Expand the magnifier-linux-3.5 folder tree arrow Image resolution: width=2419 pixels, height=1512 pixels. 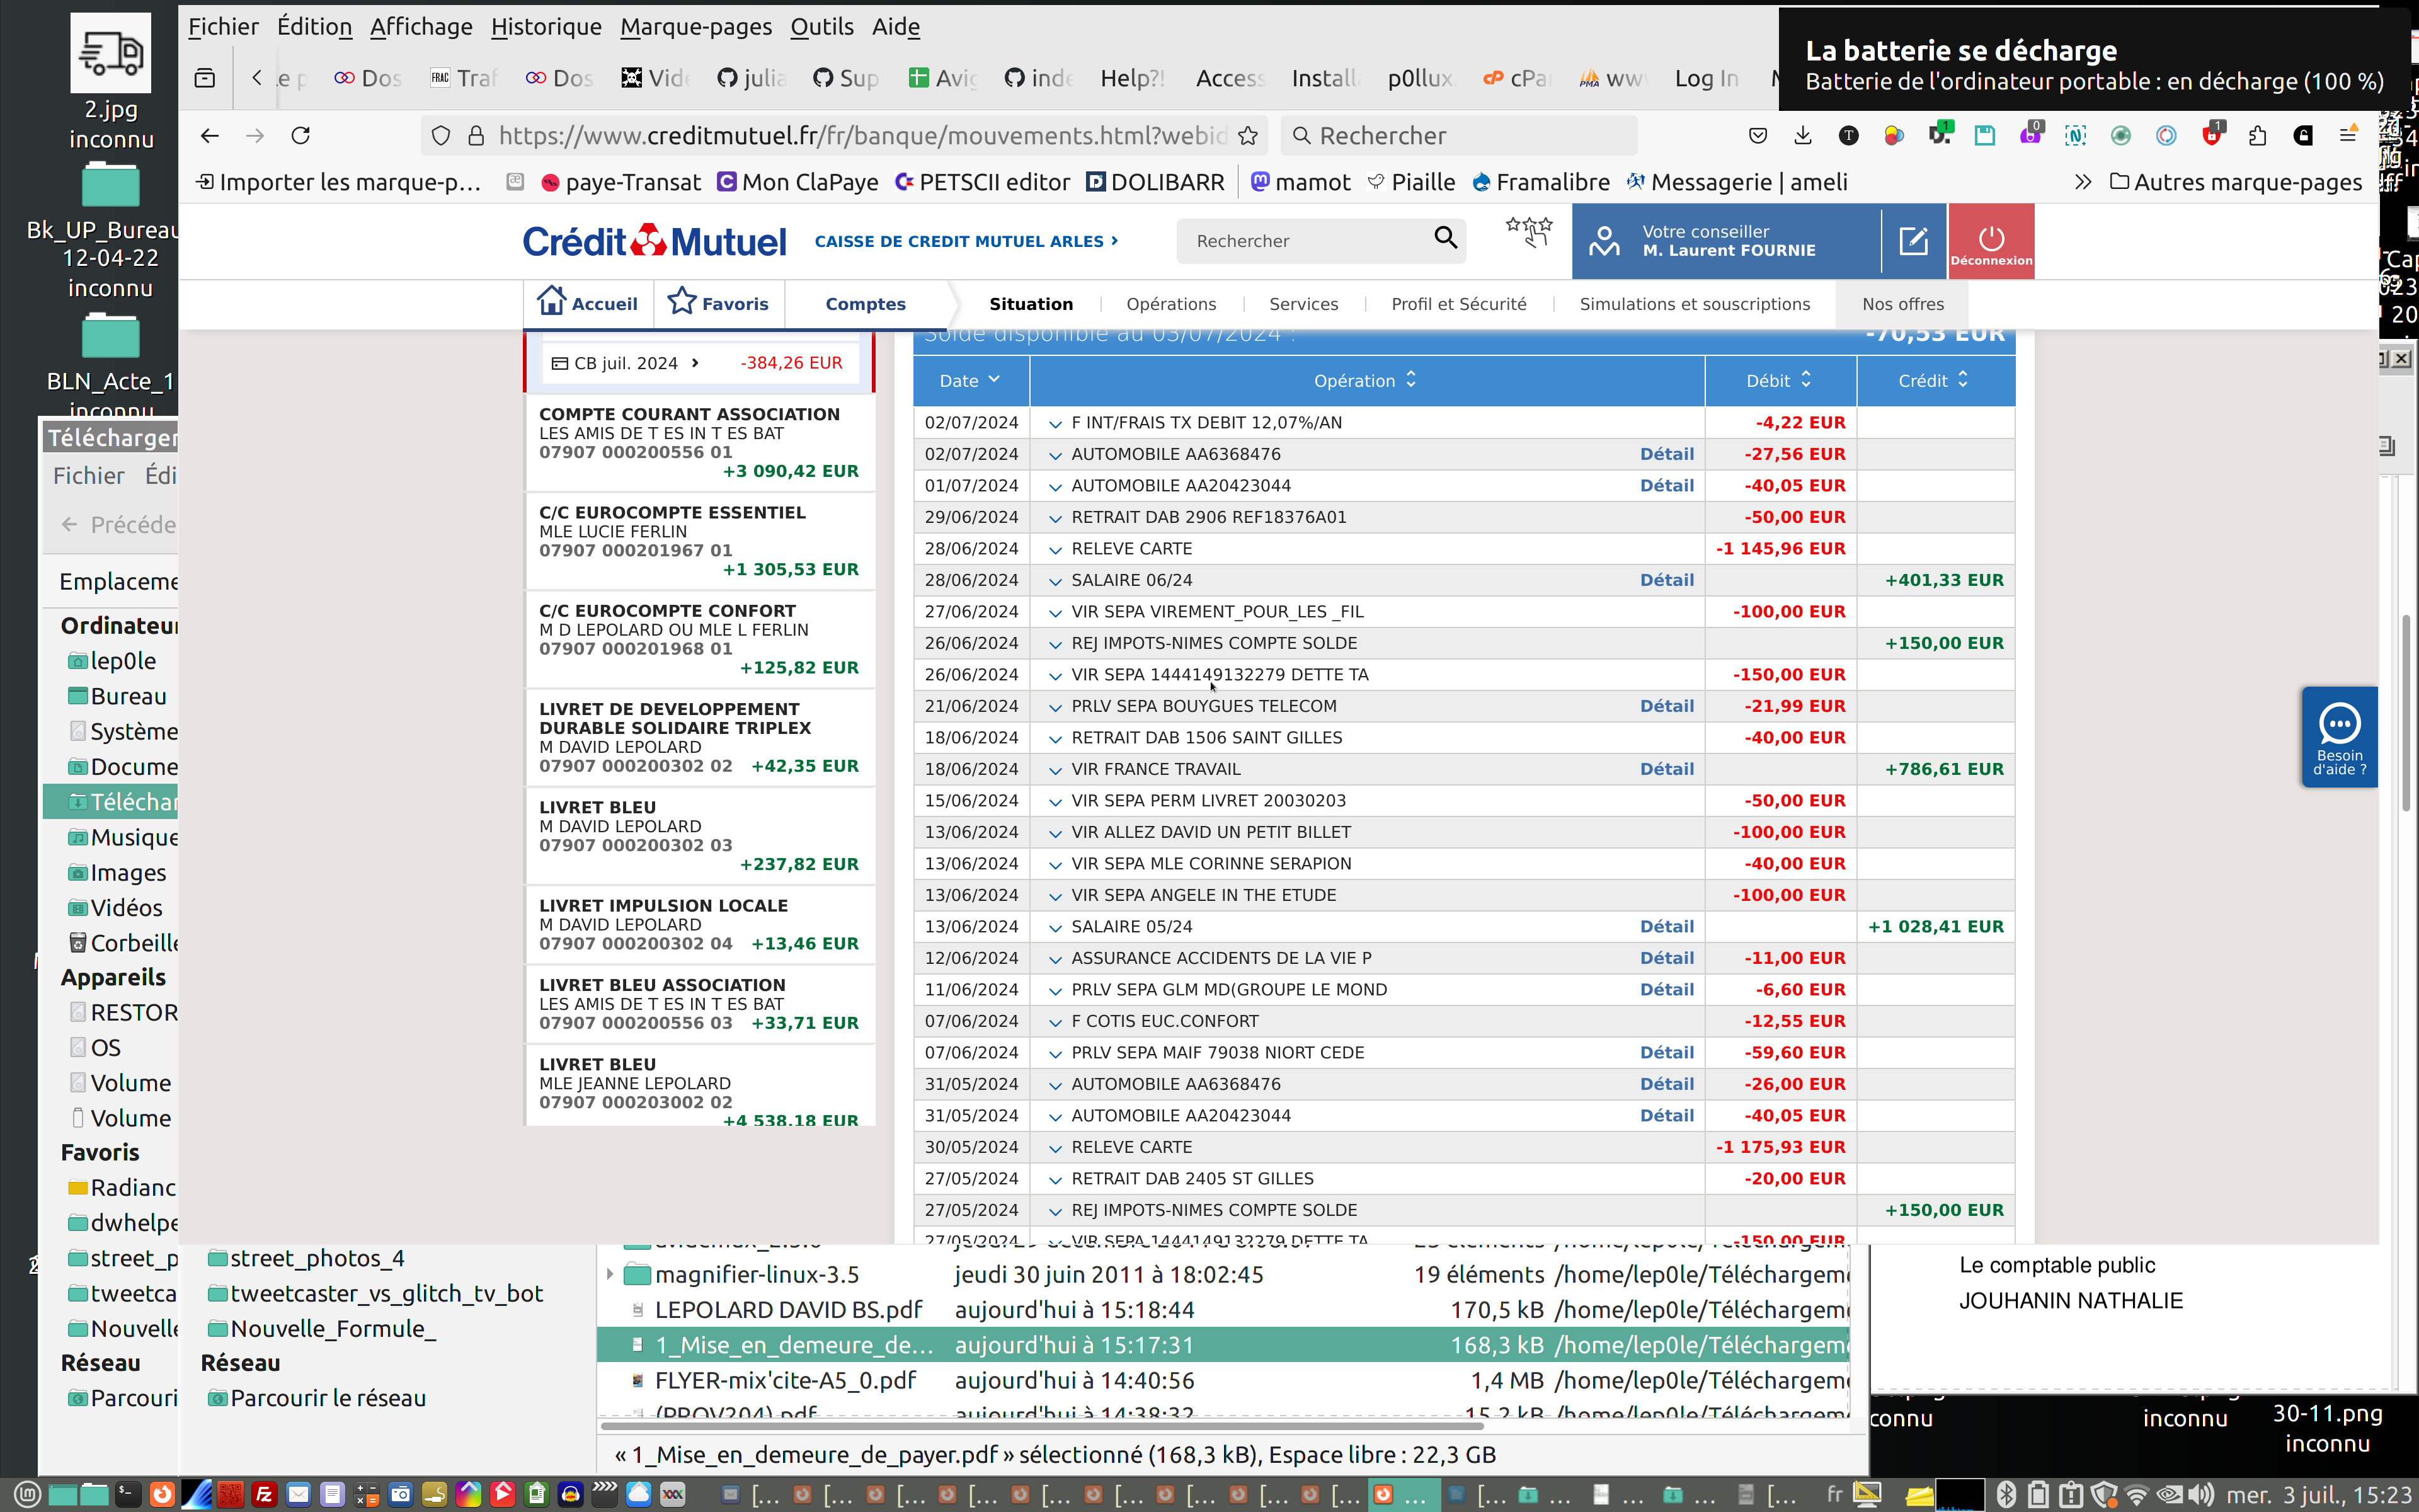(610, 1275)
